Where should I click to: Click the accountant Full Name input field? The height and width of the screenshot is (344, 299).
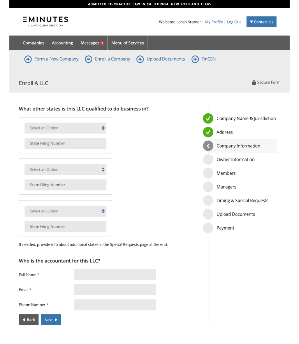click(115, 274)
